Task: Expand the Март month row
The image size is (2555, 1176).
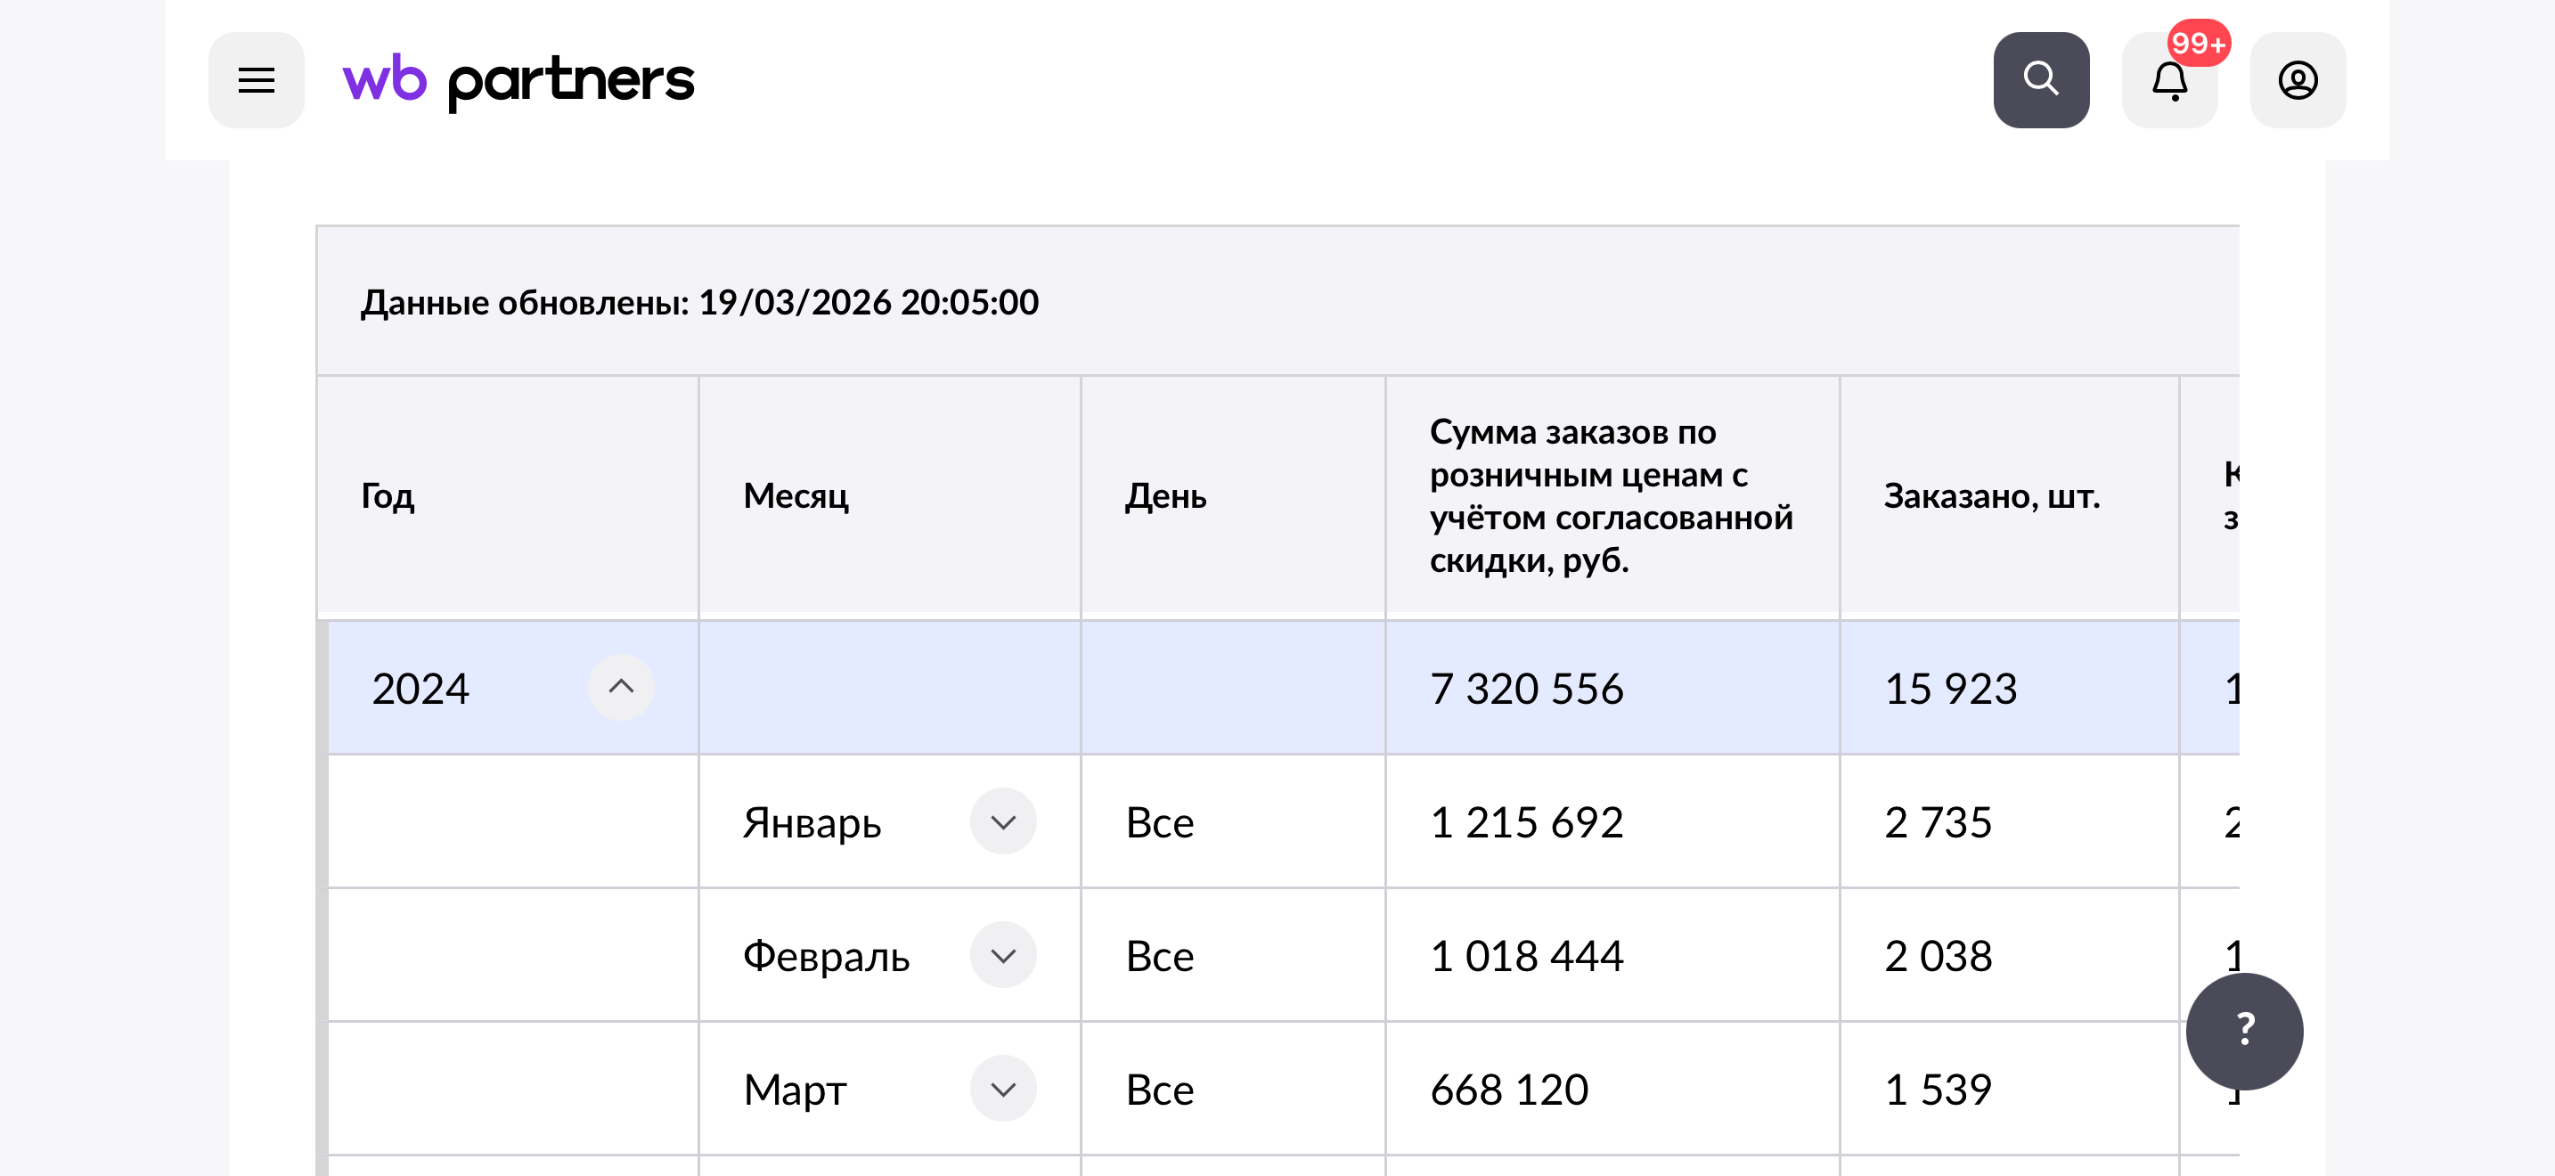Action: coord(1003,1089)
